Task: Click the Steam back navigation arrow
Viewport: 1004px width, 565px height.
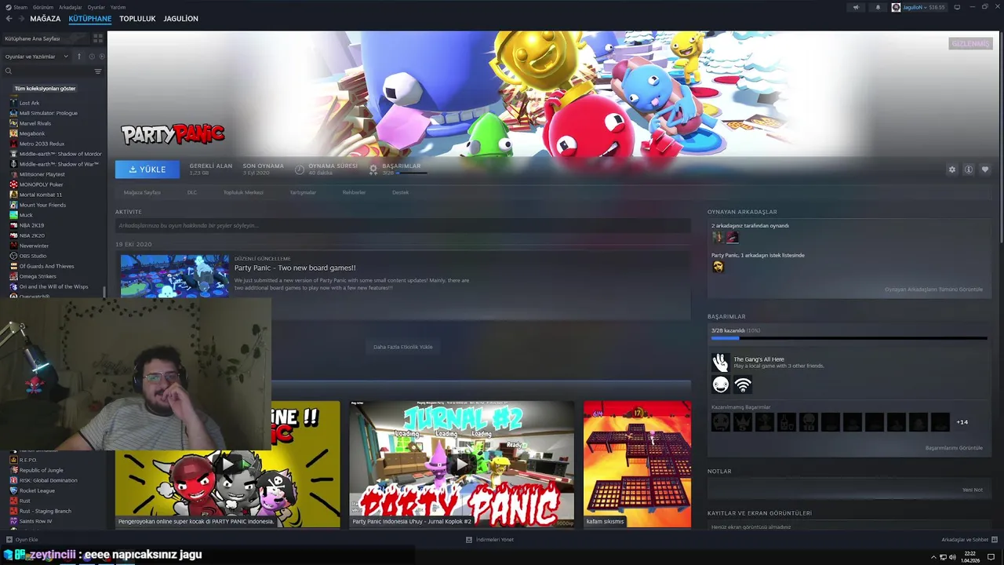Action: (9, 19)
